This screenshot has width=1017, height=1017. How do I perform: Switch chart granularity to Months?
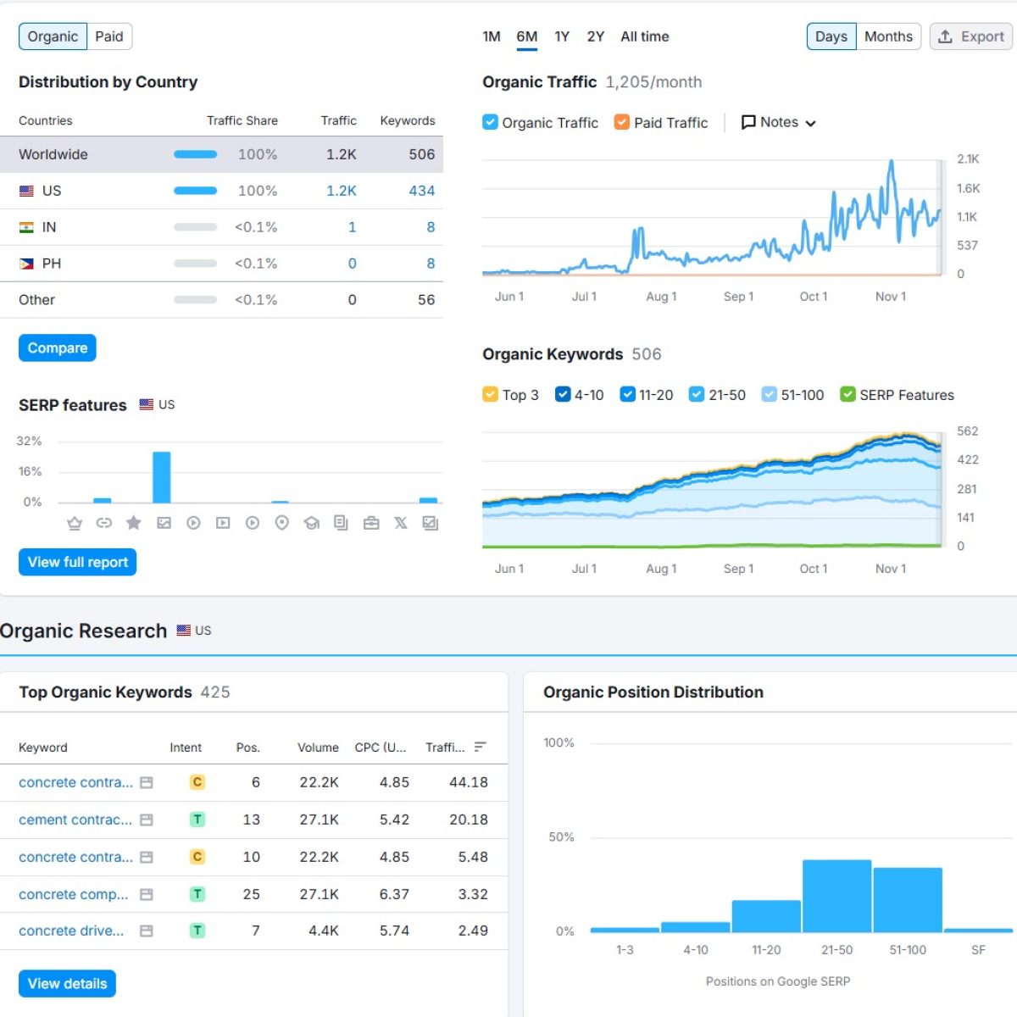(888, 36)
